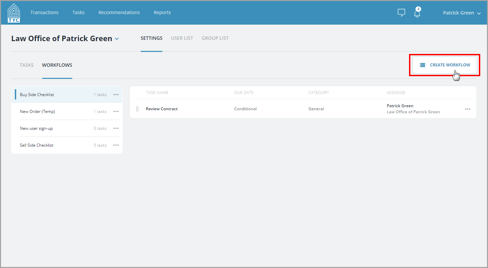The image size is (488, 268).
Task: Open the chat messages icon
Action: [401, 13]
